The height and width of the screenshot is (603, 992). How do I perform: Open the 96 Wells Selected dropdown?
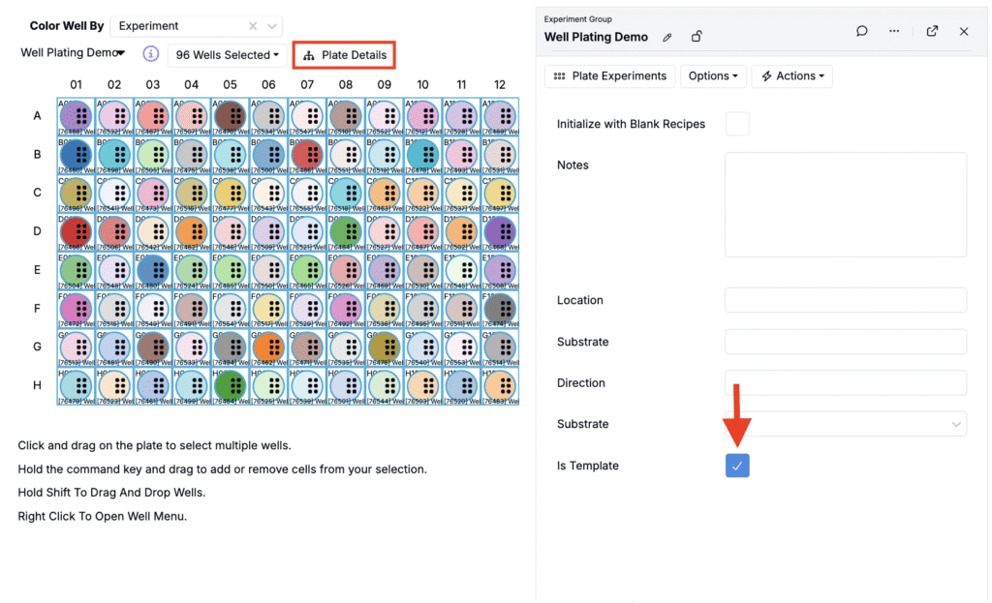[228, 55]
